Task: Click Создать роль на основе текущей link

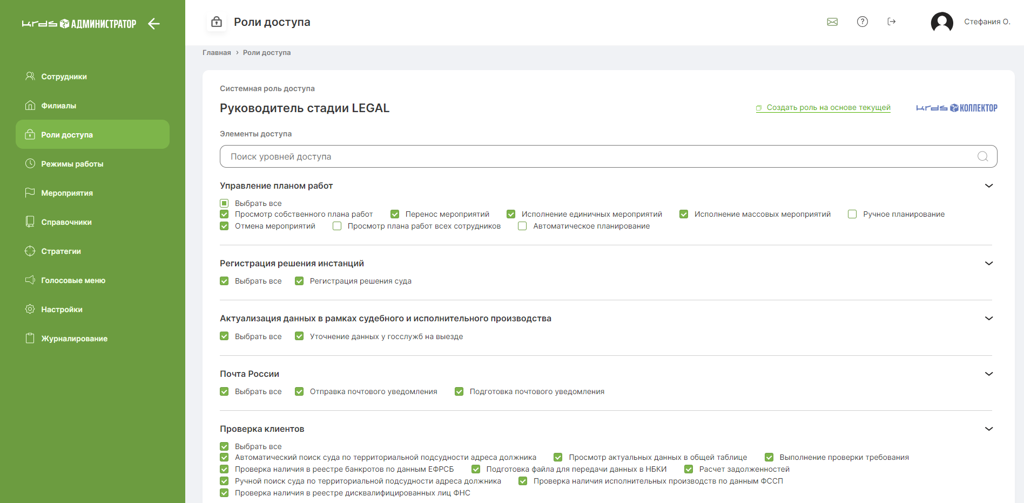Action: tap(828, 107)
